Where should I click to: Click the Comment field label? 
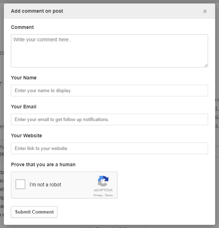click(x=22, y=27)
